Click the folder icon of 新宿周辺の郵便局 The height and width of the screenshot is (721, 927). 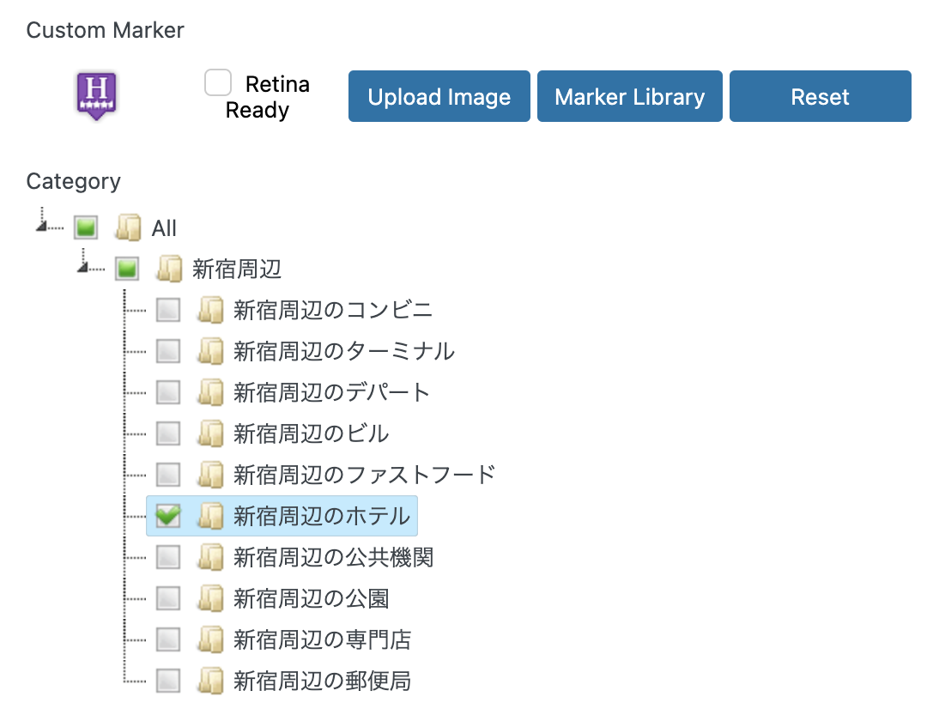click(x=211, y=681)
